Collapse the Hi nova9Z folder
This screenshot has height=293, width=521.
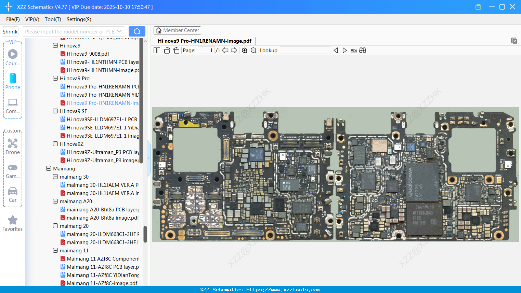point(55,144)
